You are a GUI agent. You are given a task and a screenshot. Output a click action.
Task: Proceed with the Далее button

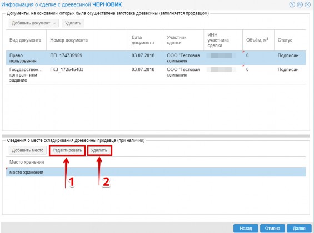click(x=299, y=228)
